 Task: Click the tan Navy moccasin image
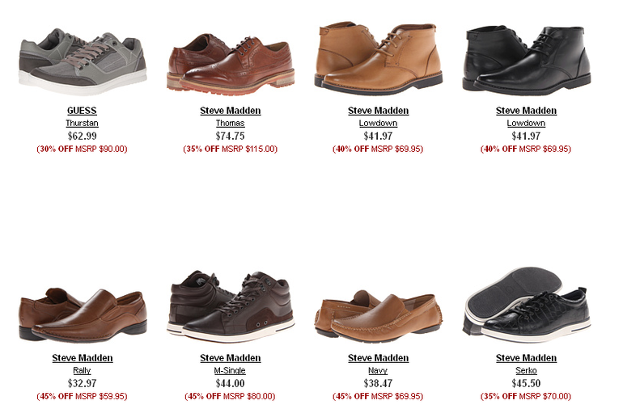379,317
